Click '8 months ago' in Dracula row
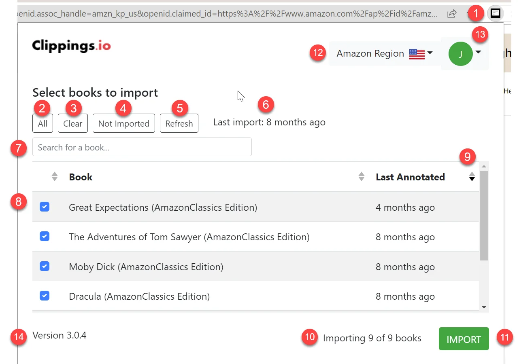 coord(405,296)
